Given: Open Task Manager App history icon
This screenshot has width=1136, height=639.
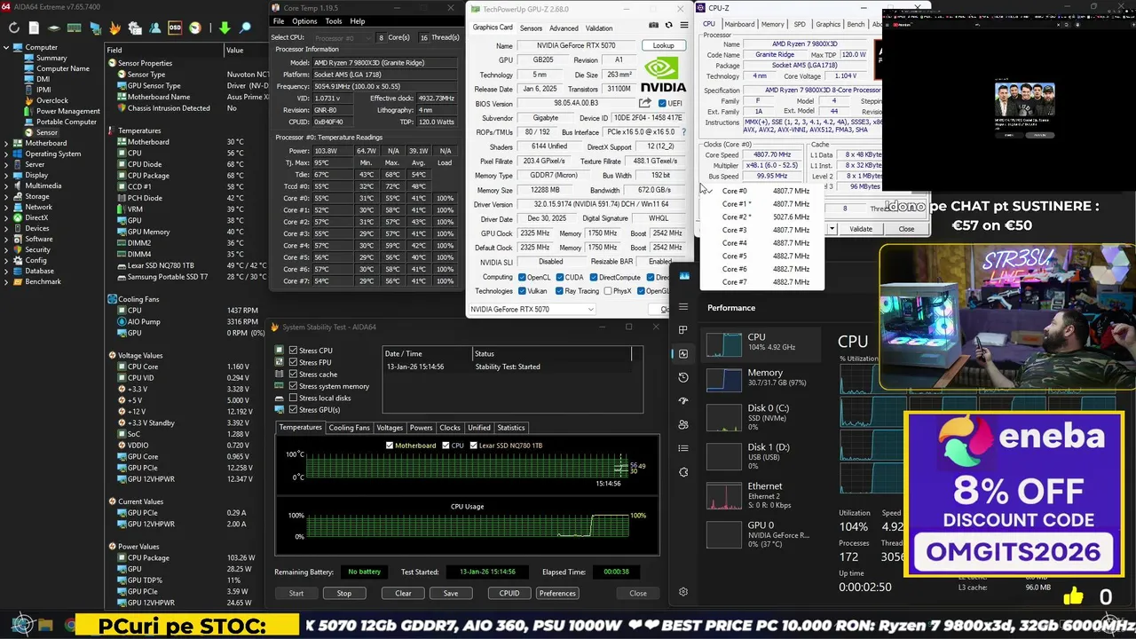Looking at the screenshot, I should click(x=683, y=377).
